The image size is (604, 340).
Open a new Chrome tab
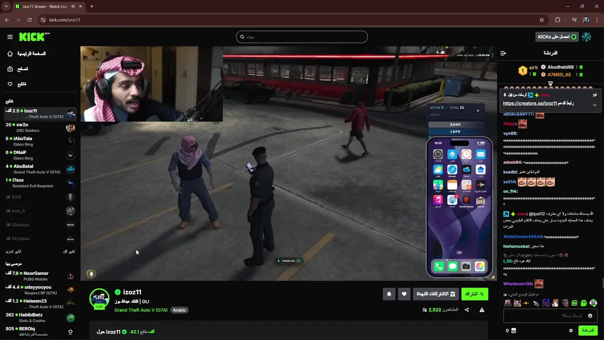coord(92,6)
